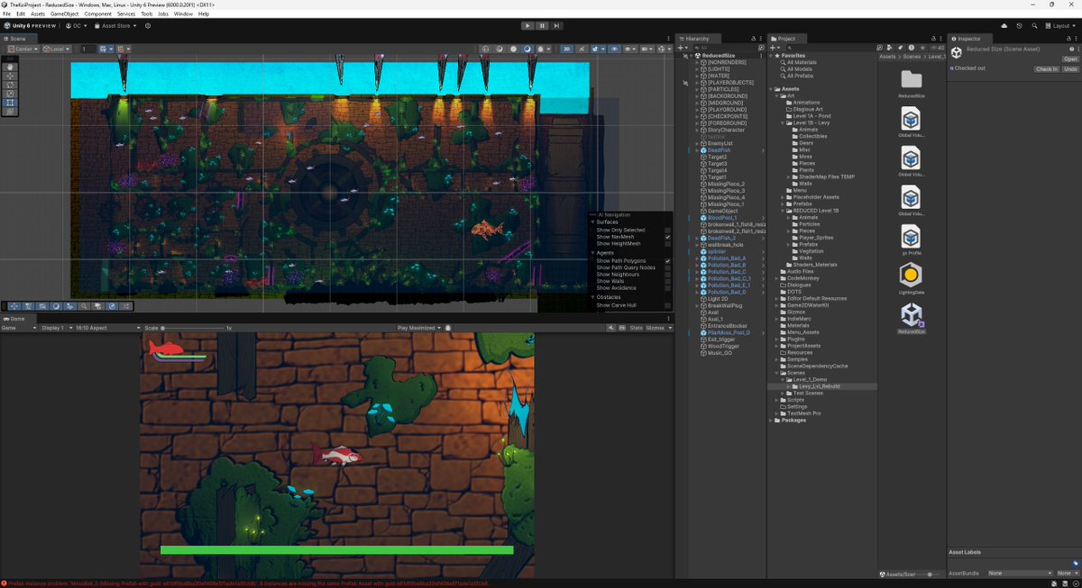Mute audio using the Game view speaker icon
The width and height of the screenshot is (1082, 588).
(610, 328)
